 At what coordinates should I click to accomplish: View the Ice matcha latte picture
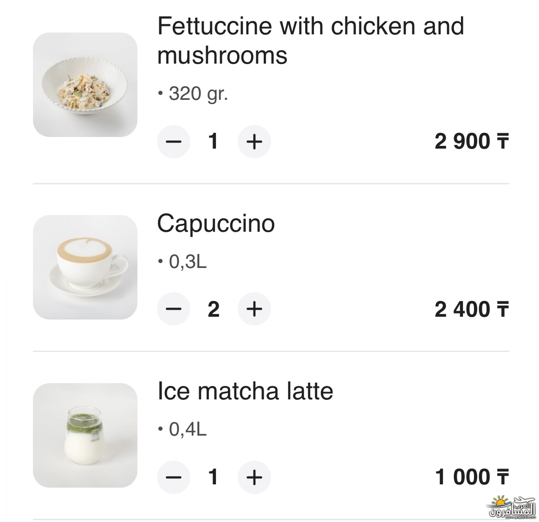(x=85, y=435)
